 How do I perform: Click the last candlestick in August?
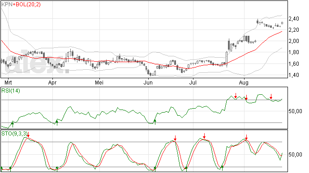(282, 23)
